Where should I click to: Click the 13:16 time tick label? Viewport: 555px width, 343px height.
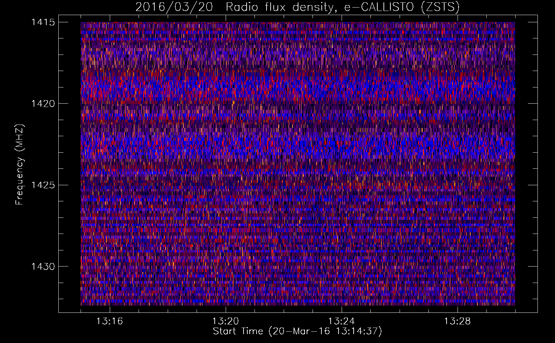(x=110, y=321)
